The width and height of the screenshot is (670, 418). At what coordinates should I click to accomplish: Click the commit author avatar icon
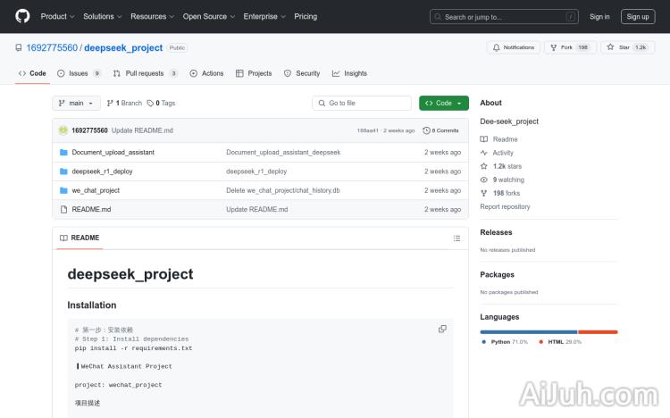coord(63,130)
